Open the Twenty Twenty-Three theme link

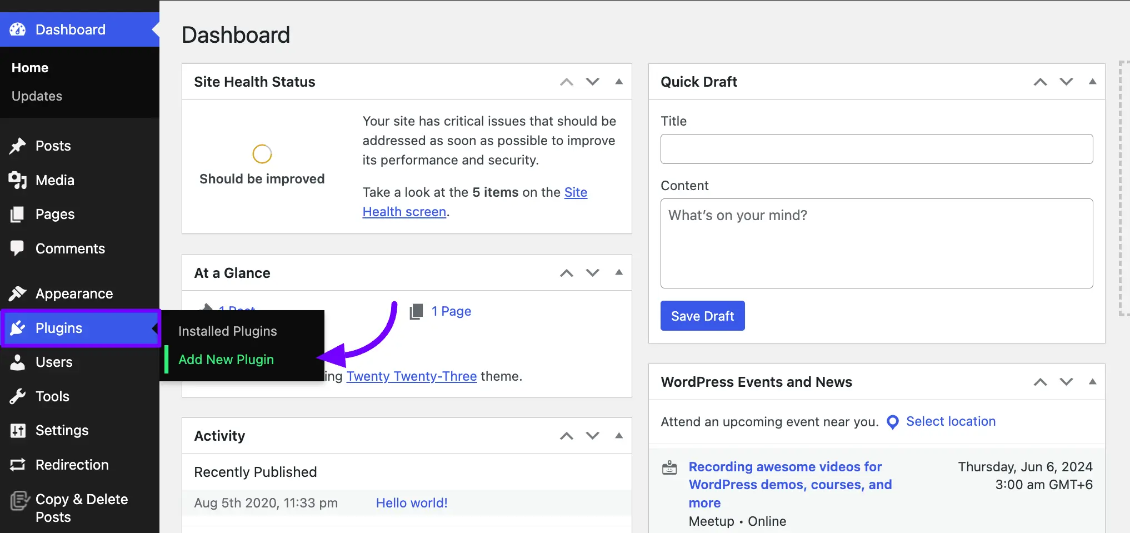412,376
